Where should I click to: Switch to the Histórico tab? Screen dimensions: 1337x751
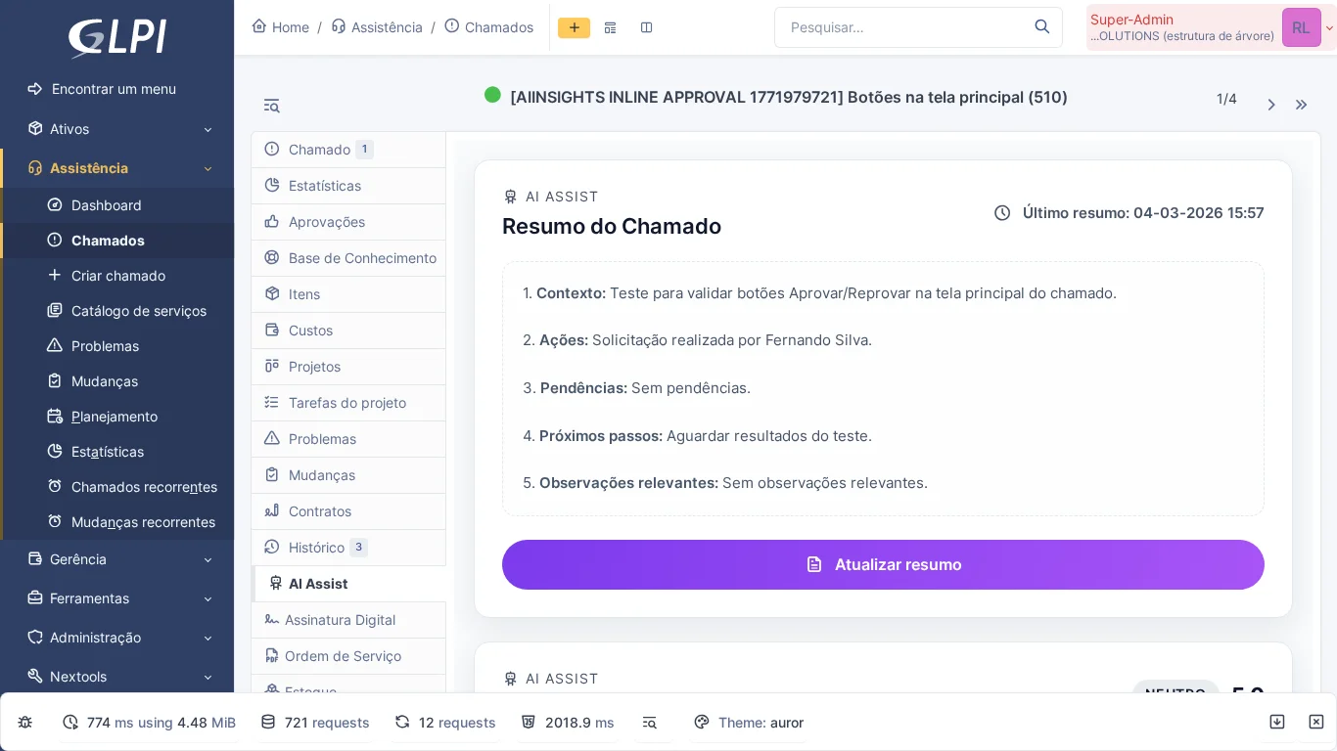click(x=315, y=548)
